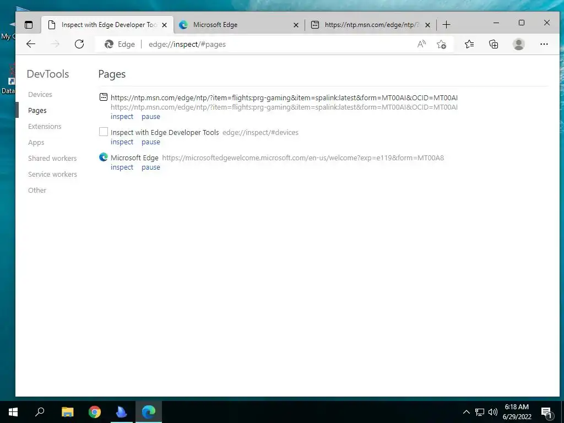Open Windows taskbar search
The height and width of the screenshot is (423, 564).
[40, 411]
